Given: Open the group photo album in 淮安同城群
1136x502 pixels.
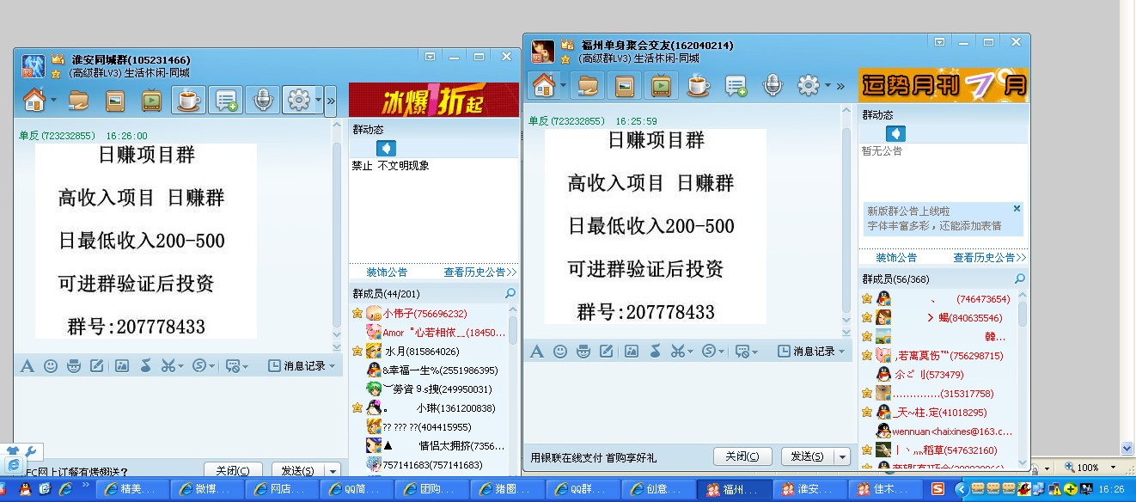Looking at the screenshot, I should pyautogui.click(x=114, y=101).
